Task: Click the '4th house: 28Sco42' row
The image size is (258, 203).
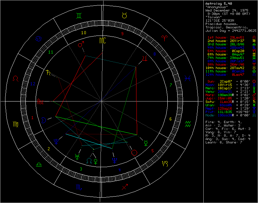Action: (x=231, y=48)
